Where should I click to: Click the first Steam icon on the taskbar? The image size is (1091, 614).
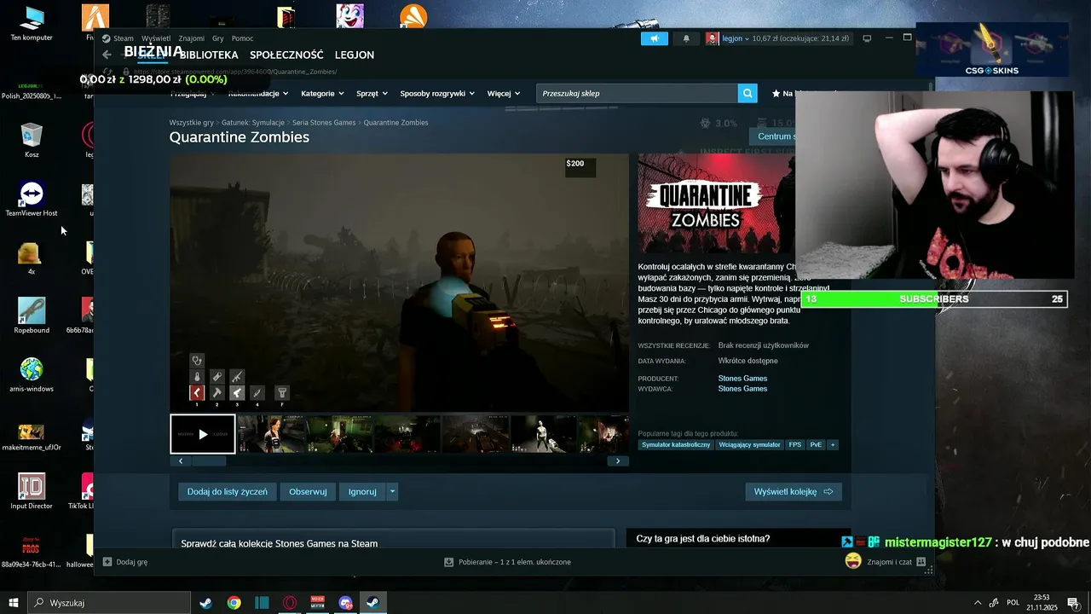205,603
